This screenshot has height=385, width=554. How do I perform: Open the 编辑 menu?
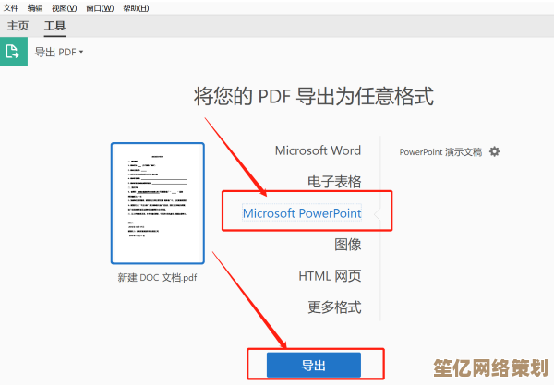point(35,7)
